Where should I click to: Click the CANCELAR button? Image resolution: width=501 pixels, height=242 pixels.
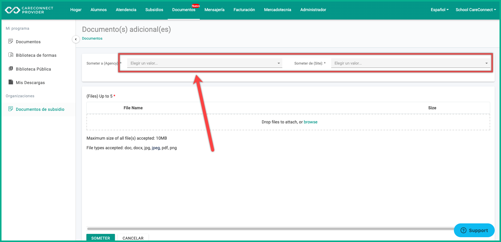133,237
